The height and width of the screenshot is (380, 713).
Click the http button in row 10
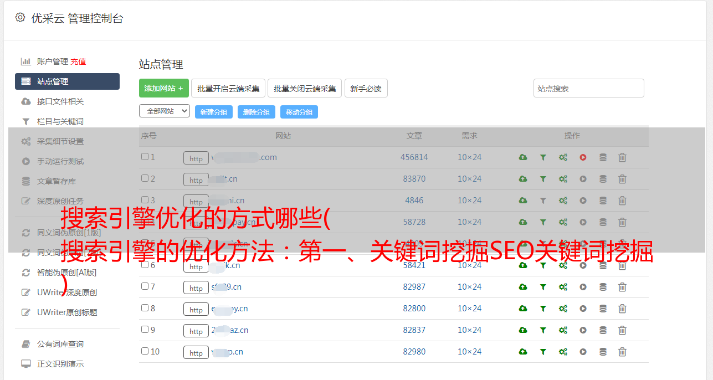pyautogui.click(x=196, y=352)
